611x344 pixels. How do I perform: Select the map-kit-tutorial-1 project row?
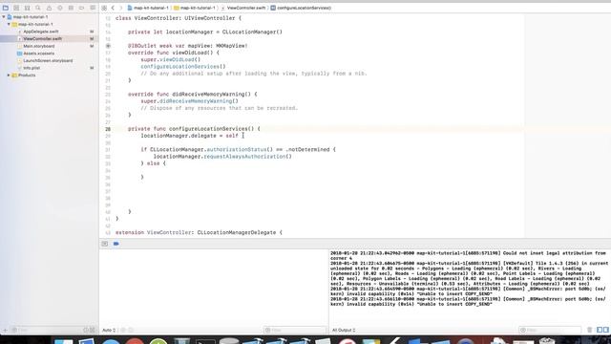point(49,17)
